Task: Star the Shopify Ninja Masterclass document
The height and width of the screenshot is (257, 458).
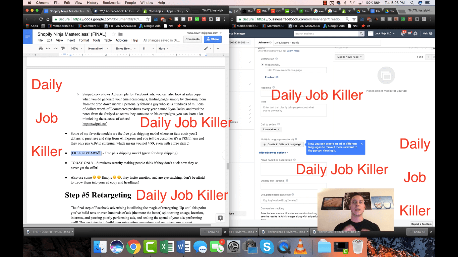Action: pyautogui.click(x=114, y=34)
